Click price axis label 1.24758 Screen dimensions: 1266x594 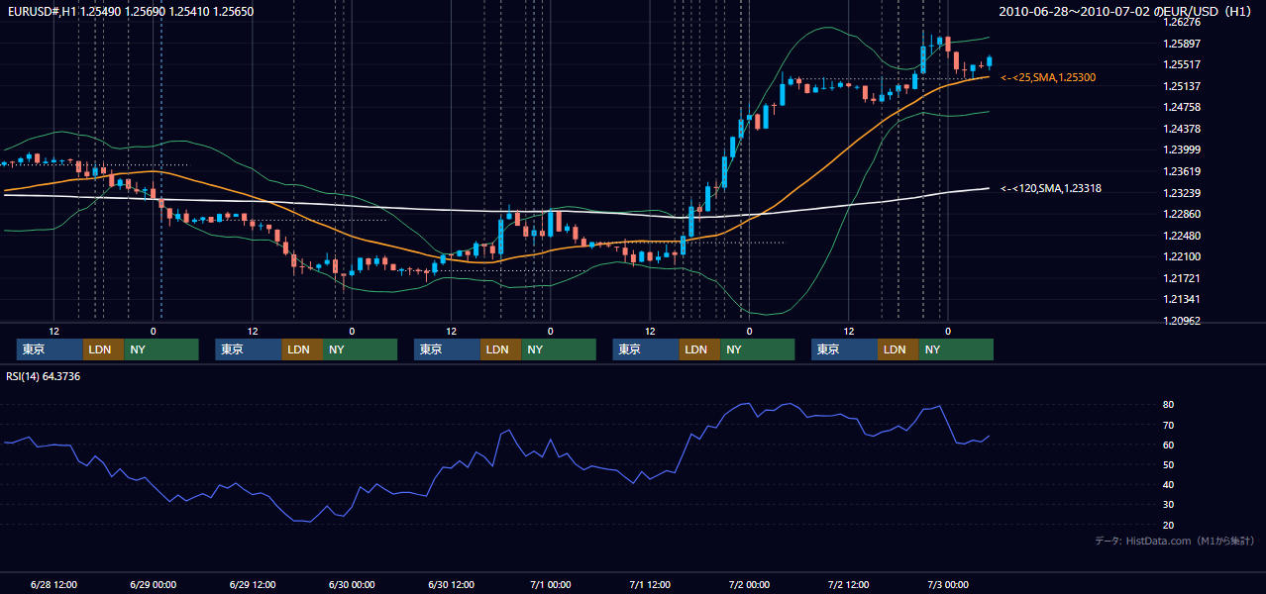point(1182,107)
